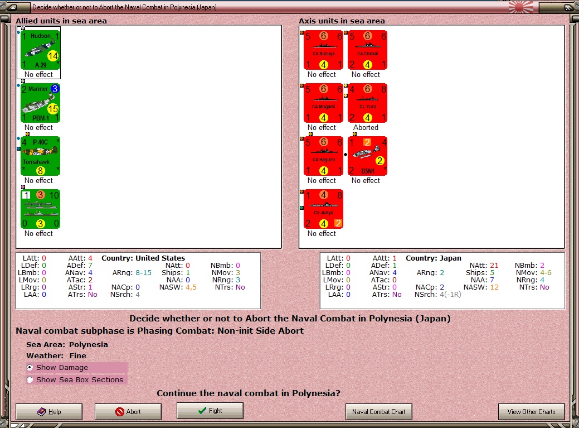Select the Hudson A-29 aircraft unit
The image size is (579, 428).
(x=40, y=50)
